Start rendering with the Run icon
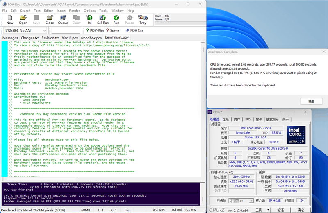 (x=116, y=20)
